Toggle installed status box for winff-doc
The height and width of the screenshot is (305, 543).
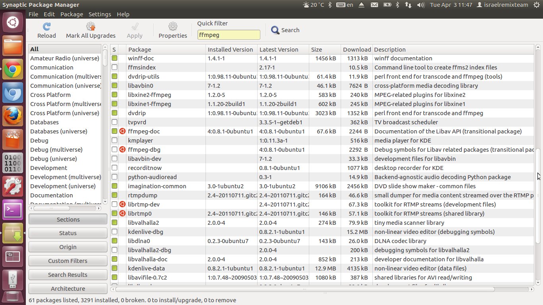tap(114, 58)
